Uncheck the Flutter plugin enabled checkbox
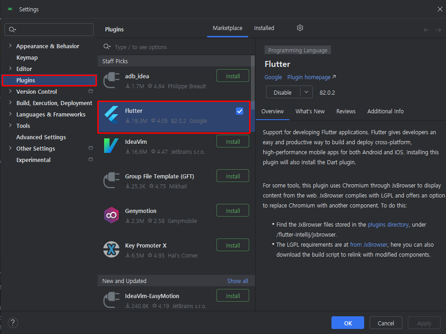Screen dimensions: 446x334 pyautogui.click(x=240, y=111)
